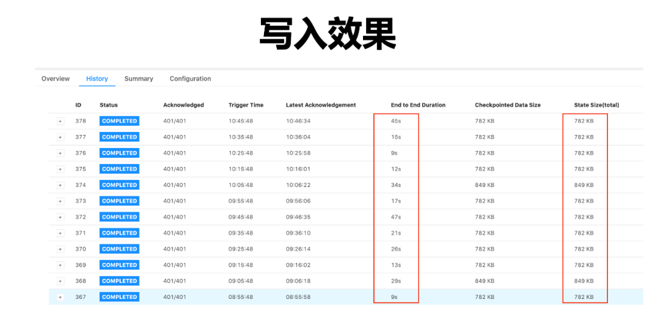Select trigger time 10:45:48
This screenshot has width=660, height=335.
coord(241,121)
